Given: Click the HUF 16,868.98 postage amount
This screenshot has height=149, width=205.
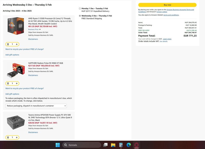Looking at the screenshot, I should tap(191, 25).
